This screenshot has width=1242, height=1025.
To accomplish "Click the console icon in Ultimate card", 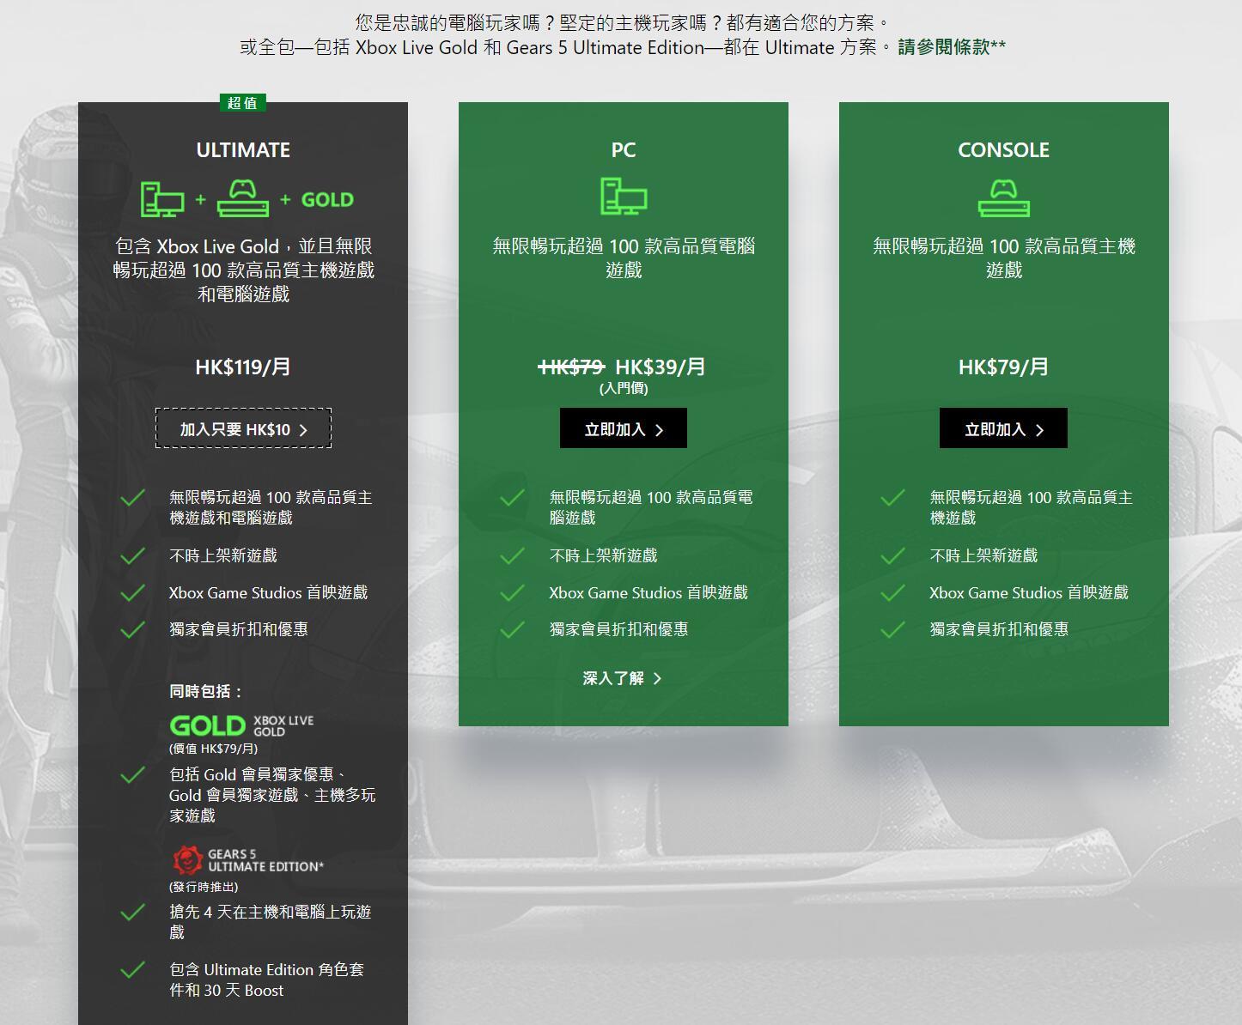I will pos(243,198).
